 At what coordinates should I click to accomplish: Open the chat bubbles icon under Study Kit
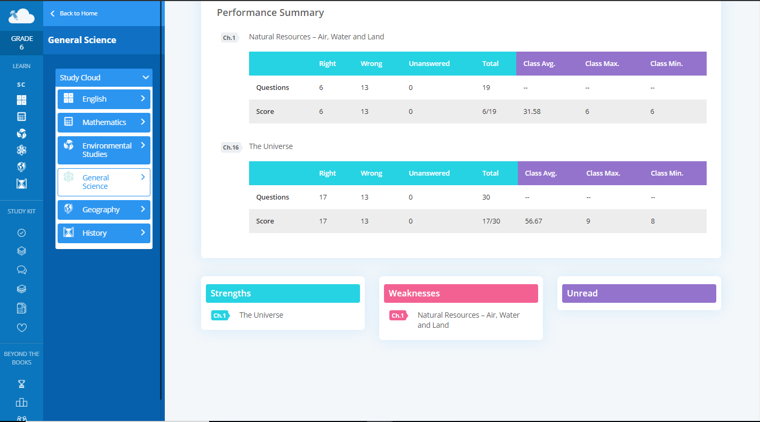tap(21, 270)
